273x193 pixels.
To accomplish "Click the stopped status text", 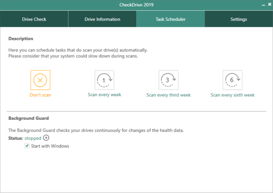I will pyautogui.click(x=33, y=138).
